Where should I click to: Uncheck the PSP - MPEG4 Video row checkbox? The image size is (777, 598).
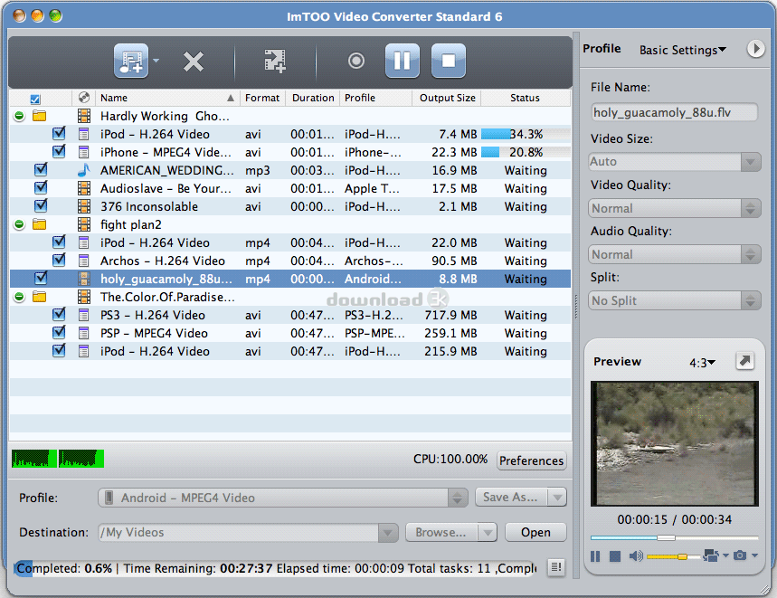pos(59,332)
